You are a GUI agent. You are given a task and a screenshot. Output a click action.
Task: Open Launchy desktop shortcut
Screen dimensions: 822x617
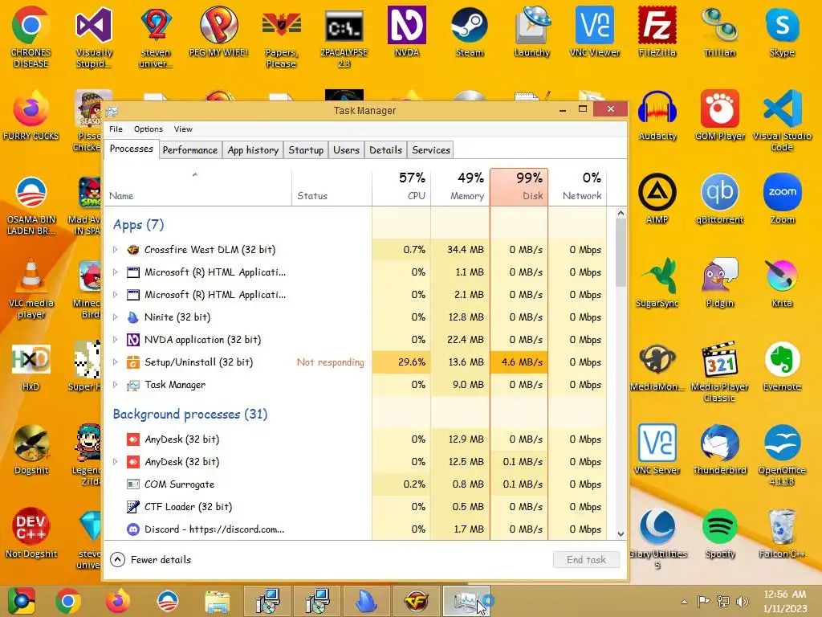click(531, 31)
